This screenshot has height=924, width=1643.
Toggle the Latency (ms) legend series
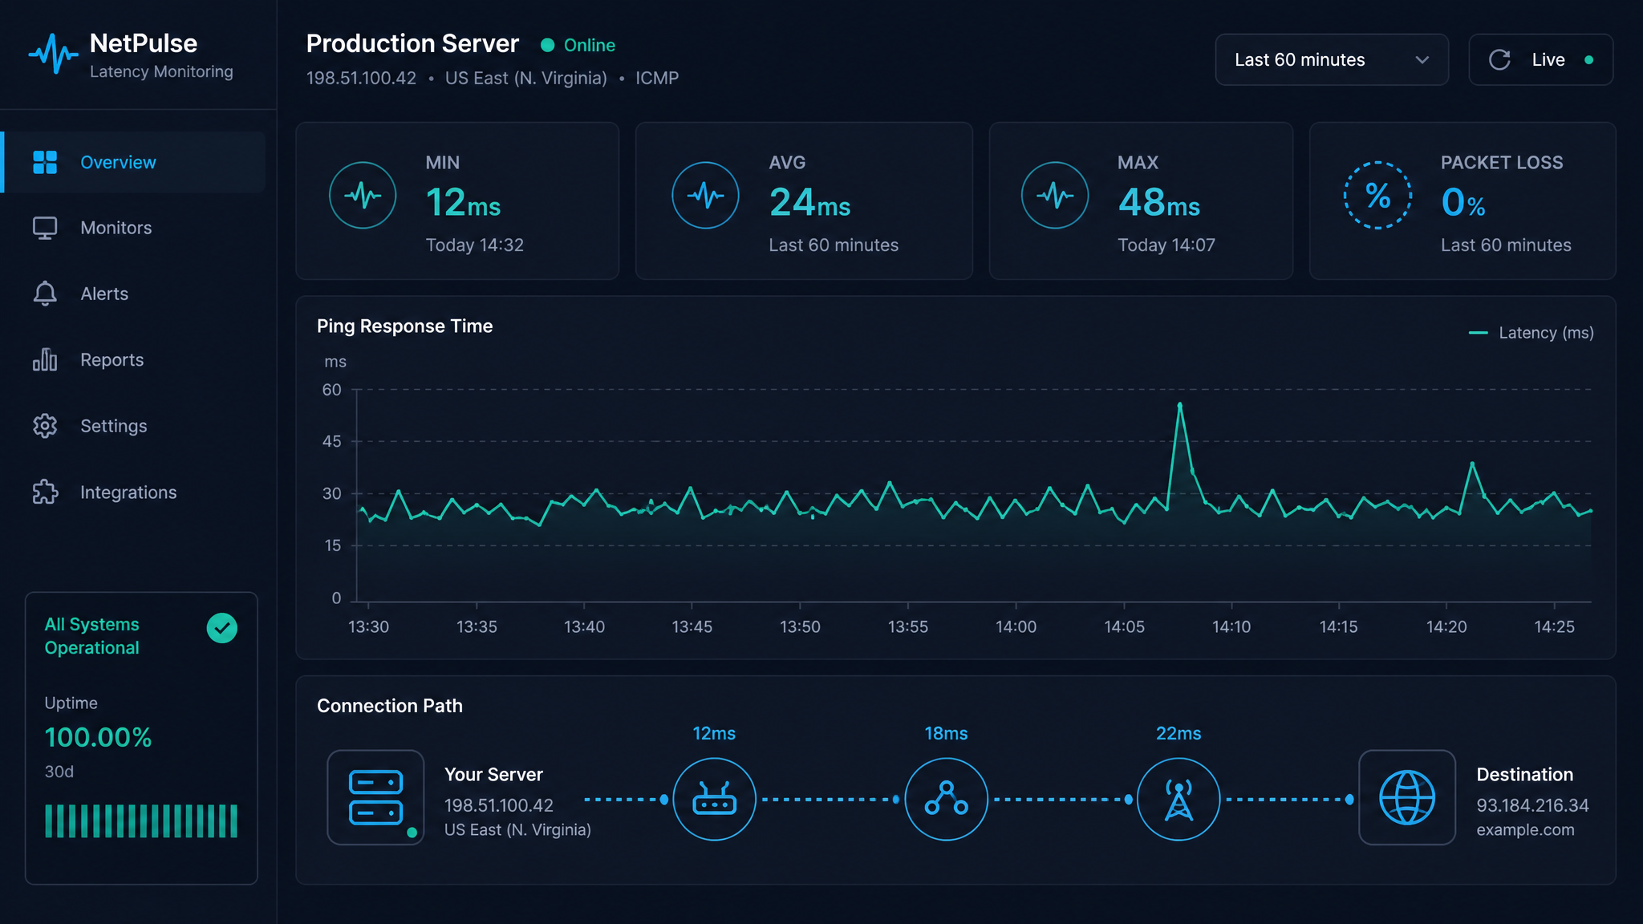tap(1531, 333)
